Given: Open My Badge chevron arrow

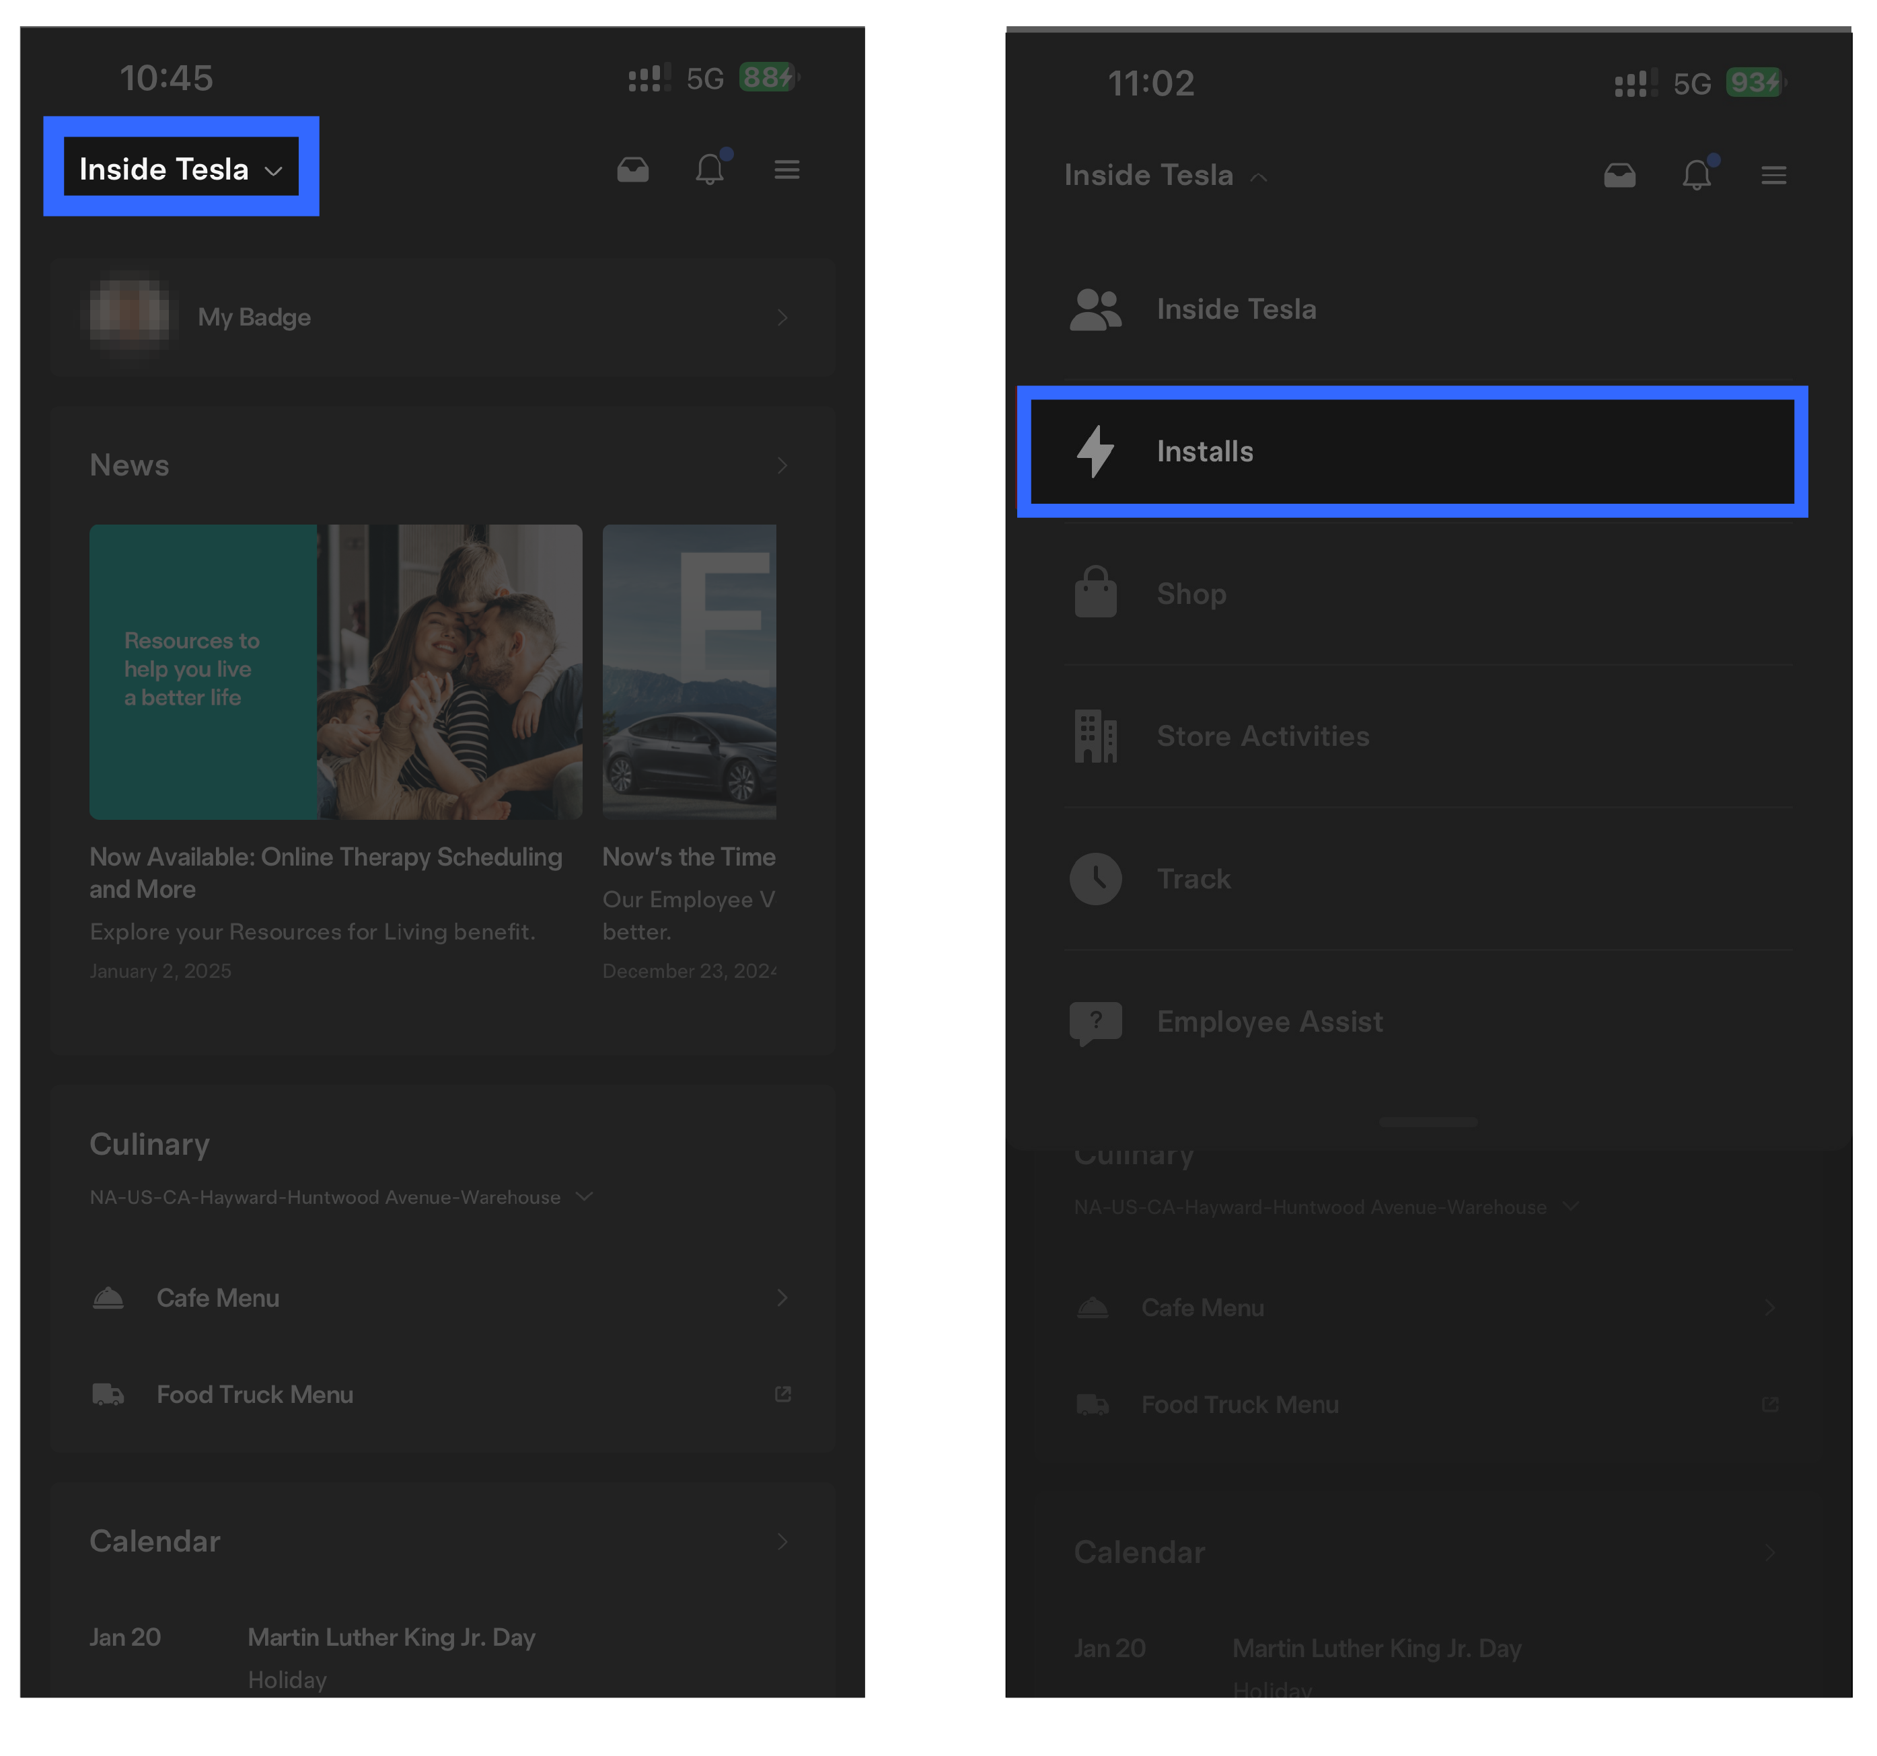Looking at the screenshot, I should (x=782, y=317).
